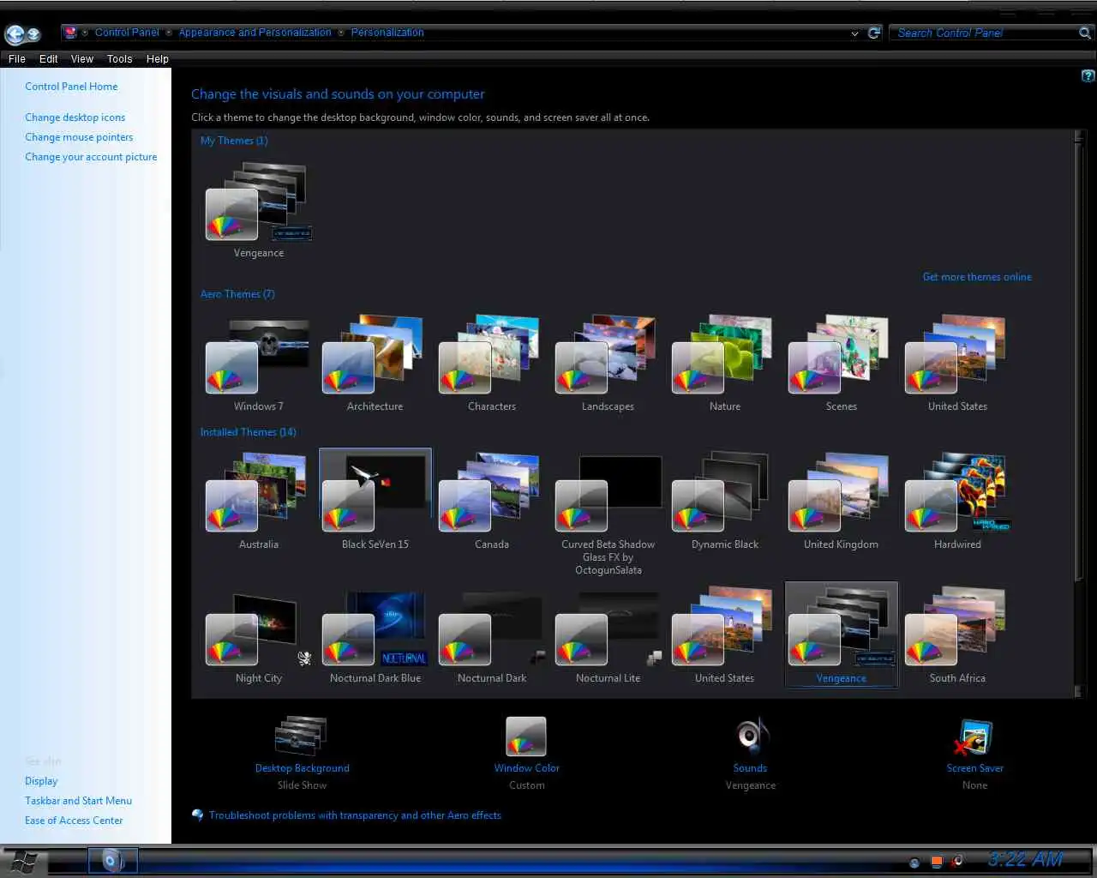Select the Black SeVen 15 theme
Image resolution: width=1097 pixels, height=878 pixels.
pos(375,502)
